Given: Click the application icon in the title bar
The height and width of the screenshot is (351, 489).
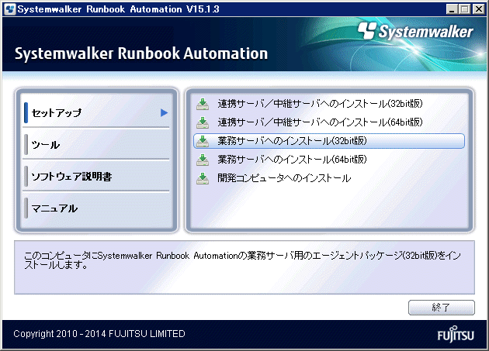Looking at the screenshot, I should pyautogui.click(x=9, y=9).
